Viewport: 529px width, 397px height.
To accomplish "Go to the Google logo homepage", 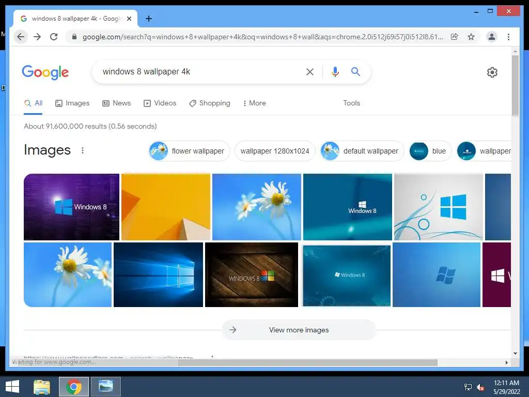I will pyautogui.click(x=45, y=72).
